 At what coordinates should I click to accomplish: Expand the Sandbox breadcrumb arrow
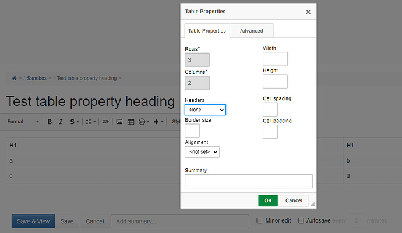click(50, 79)
